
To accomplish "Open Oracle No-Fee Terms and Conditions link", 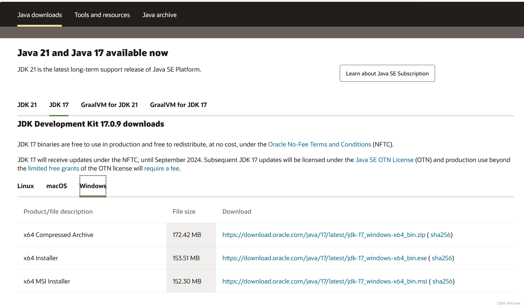I will 320,144.
